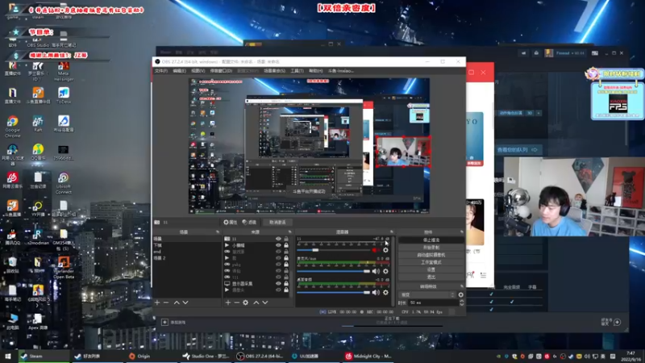
Task: Open source properties gear in Sources toolbar
Action: tap(246, 302)
